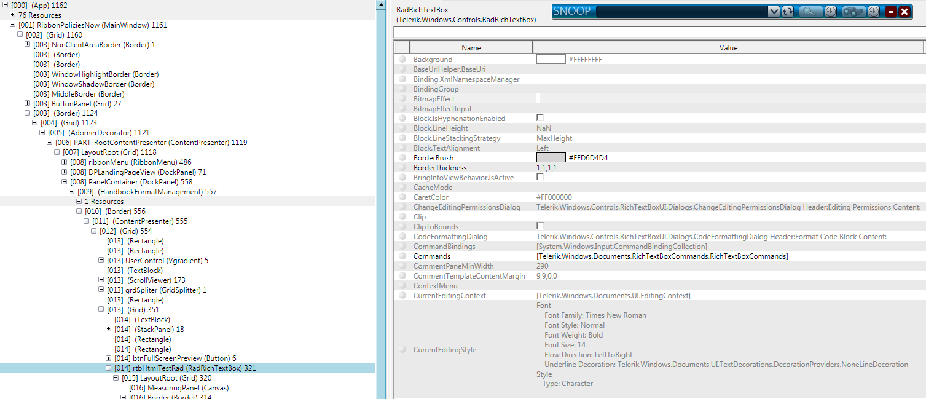The height and width of the screenshot is (399, 926).
Task: Expand the NonClientAreaBorder (Border) node
Action: click(28, 44)
